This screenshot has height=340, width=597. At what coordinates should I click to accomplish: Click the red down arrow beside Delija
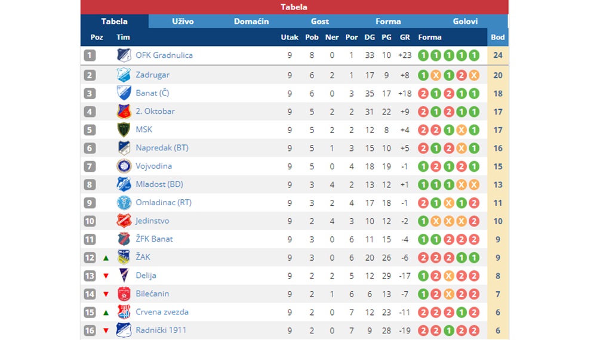click(106, 276)
